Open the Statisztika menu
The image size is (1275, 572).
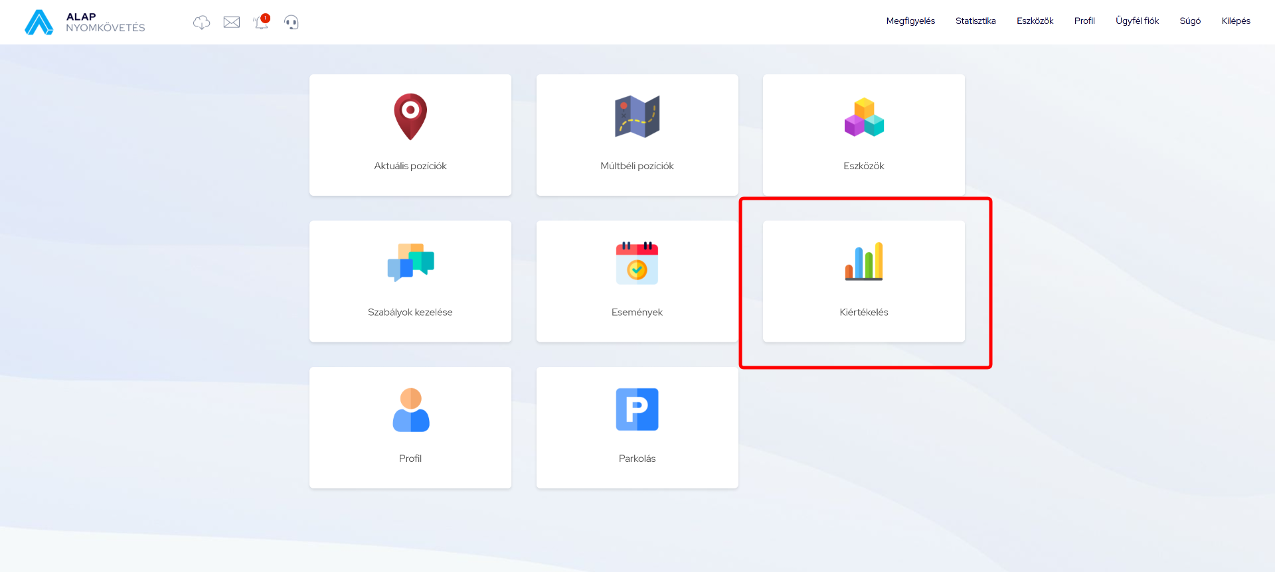coord(976,21)
